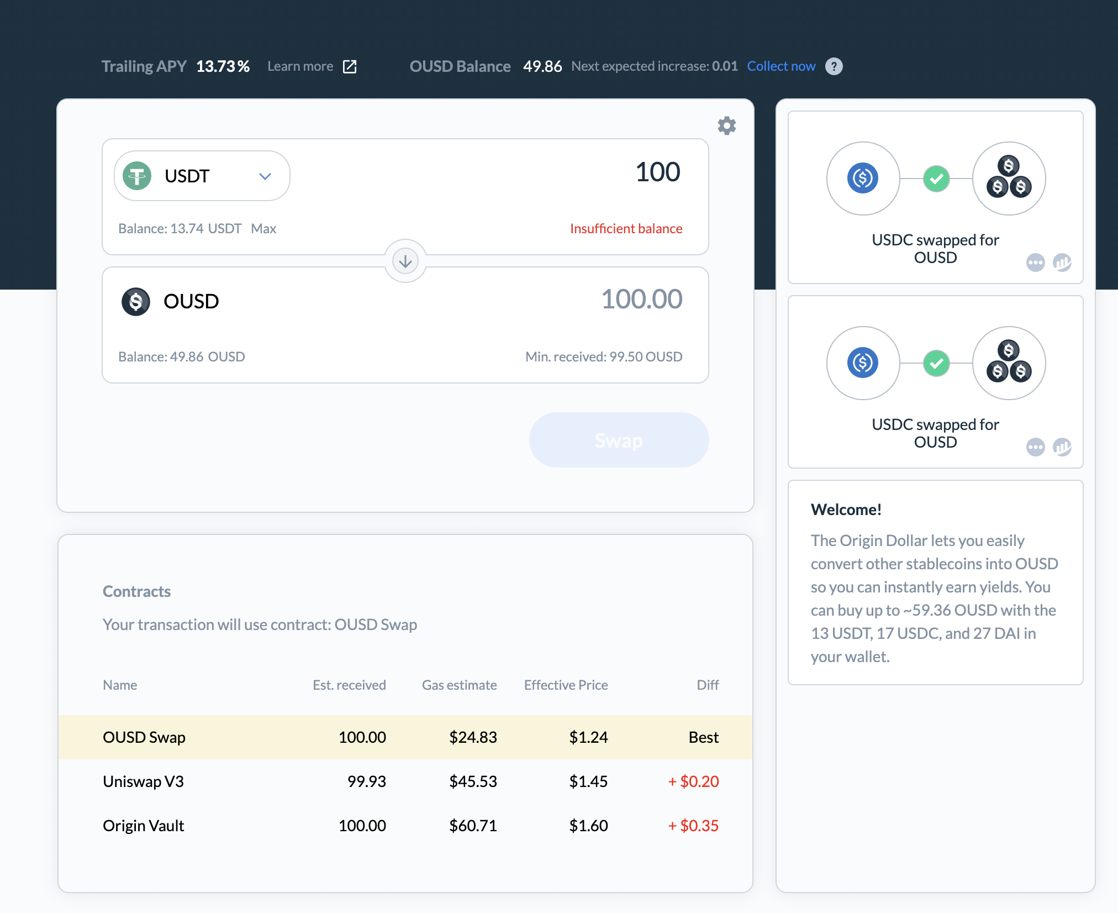Click the question mark help icon

(x=835, y=66)
